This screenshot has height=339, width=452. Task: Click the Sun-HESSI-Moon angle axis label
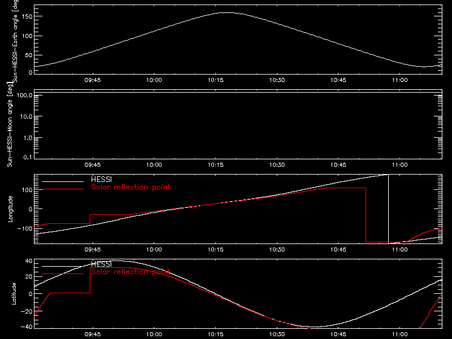point(10,124)
